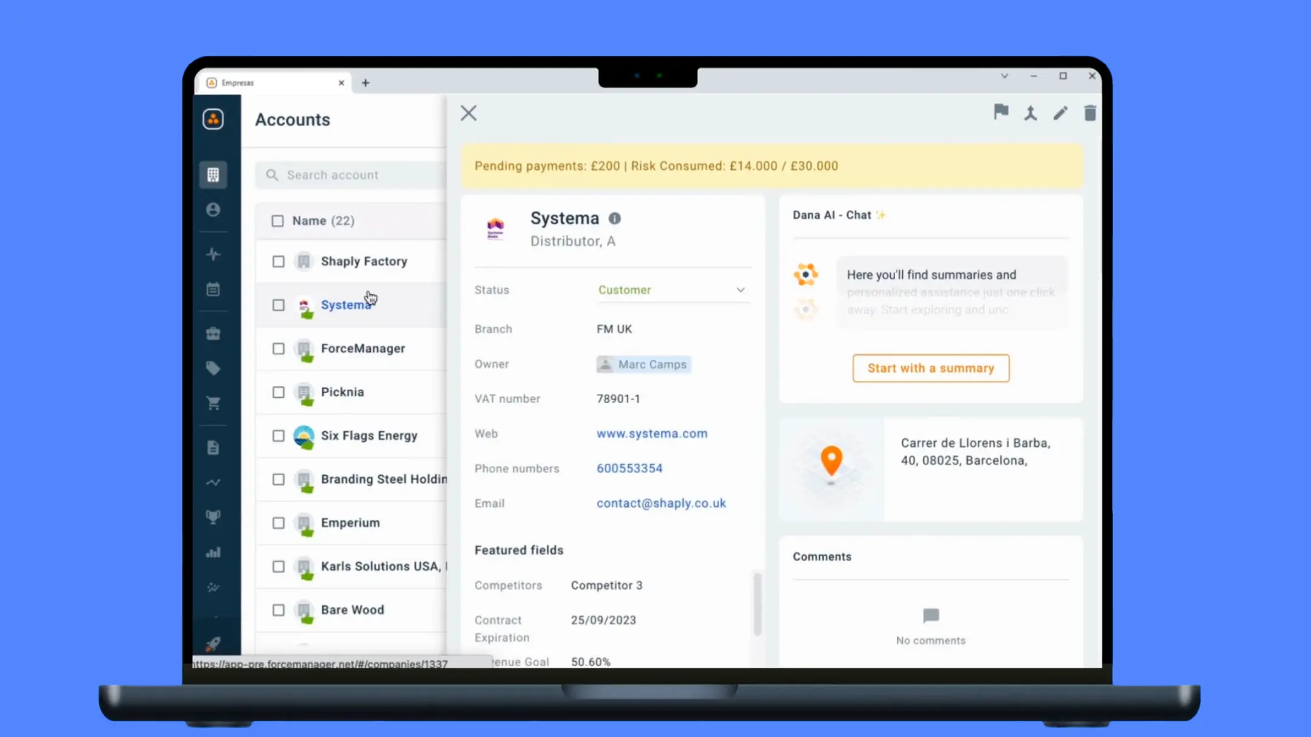
Task: Toggle the select-all Name checkbox
Action: pos(277,221)
